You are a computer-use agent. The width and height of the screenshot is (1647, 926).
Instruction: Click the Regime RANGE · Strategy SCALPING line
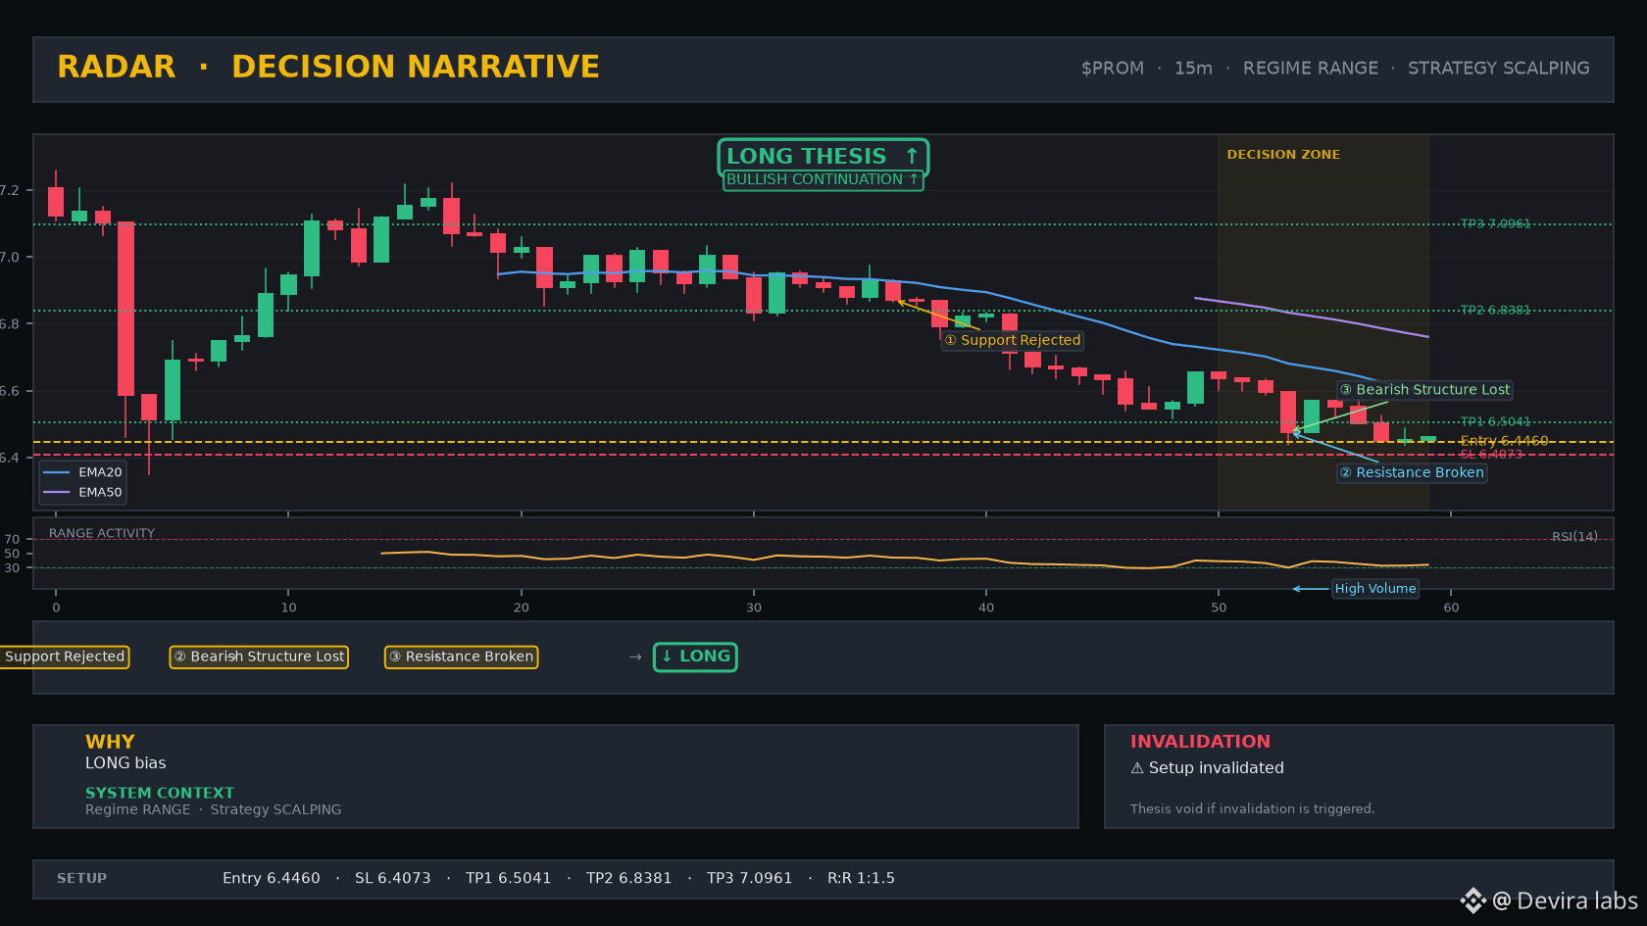click(x=213, y=809)
